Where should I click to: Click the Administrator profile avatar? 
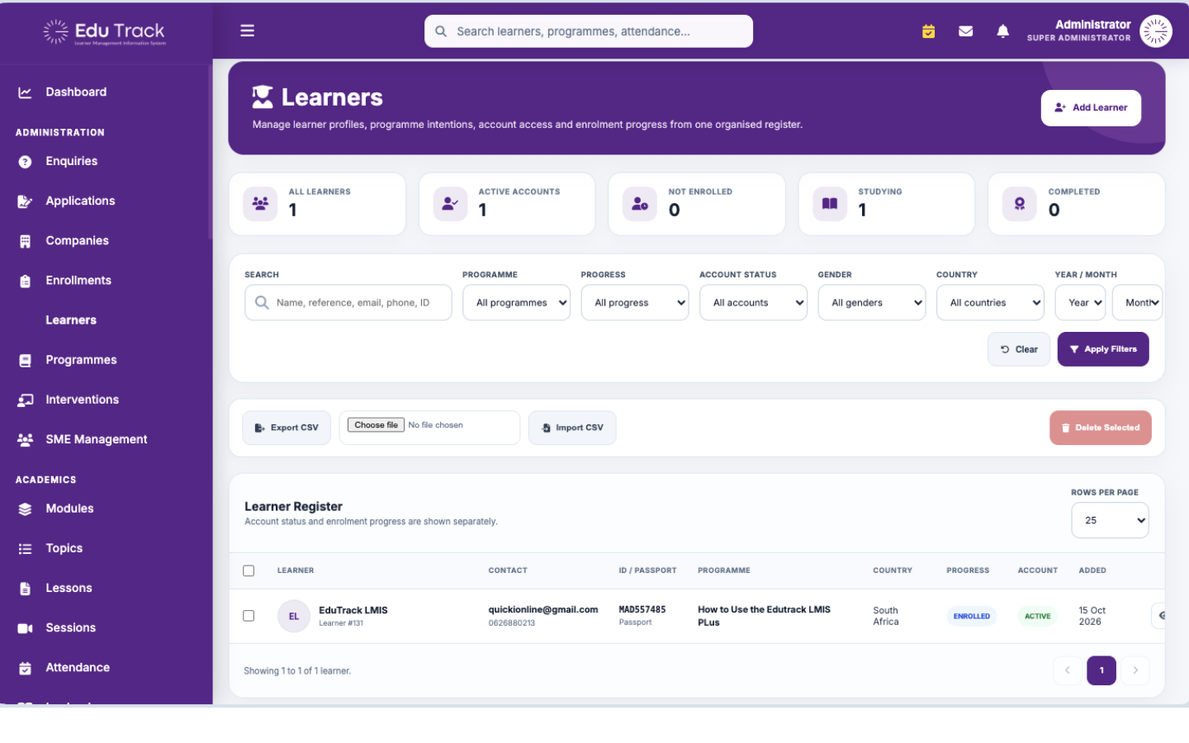click(x=1155, y=31)
